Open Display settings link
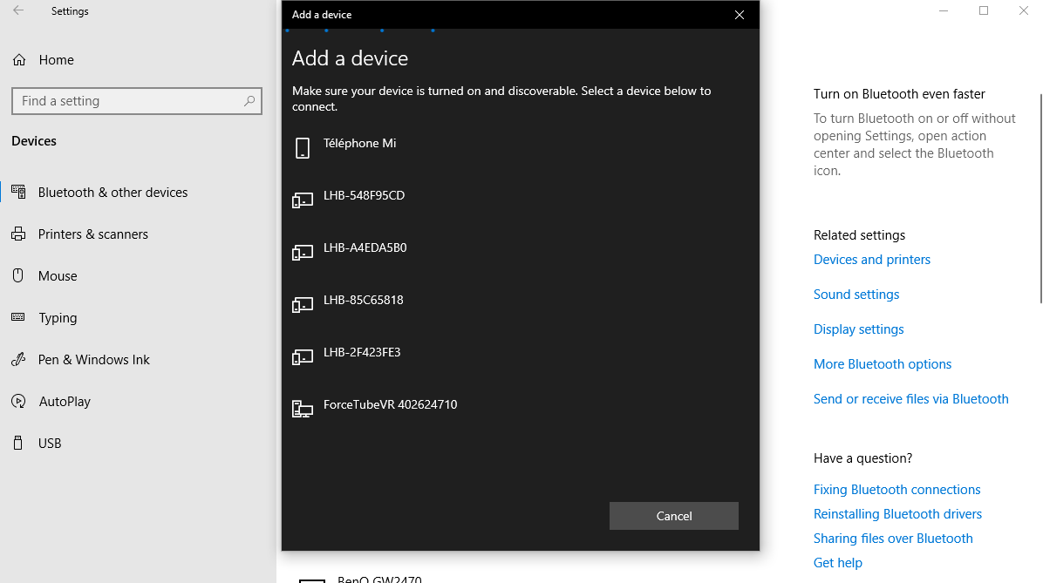 click(x=858, y=329)
